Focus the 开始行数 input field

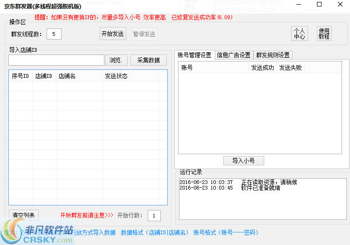coord(154,216)
